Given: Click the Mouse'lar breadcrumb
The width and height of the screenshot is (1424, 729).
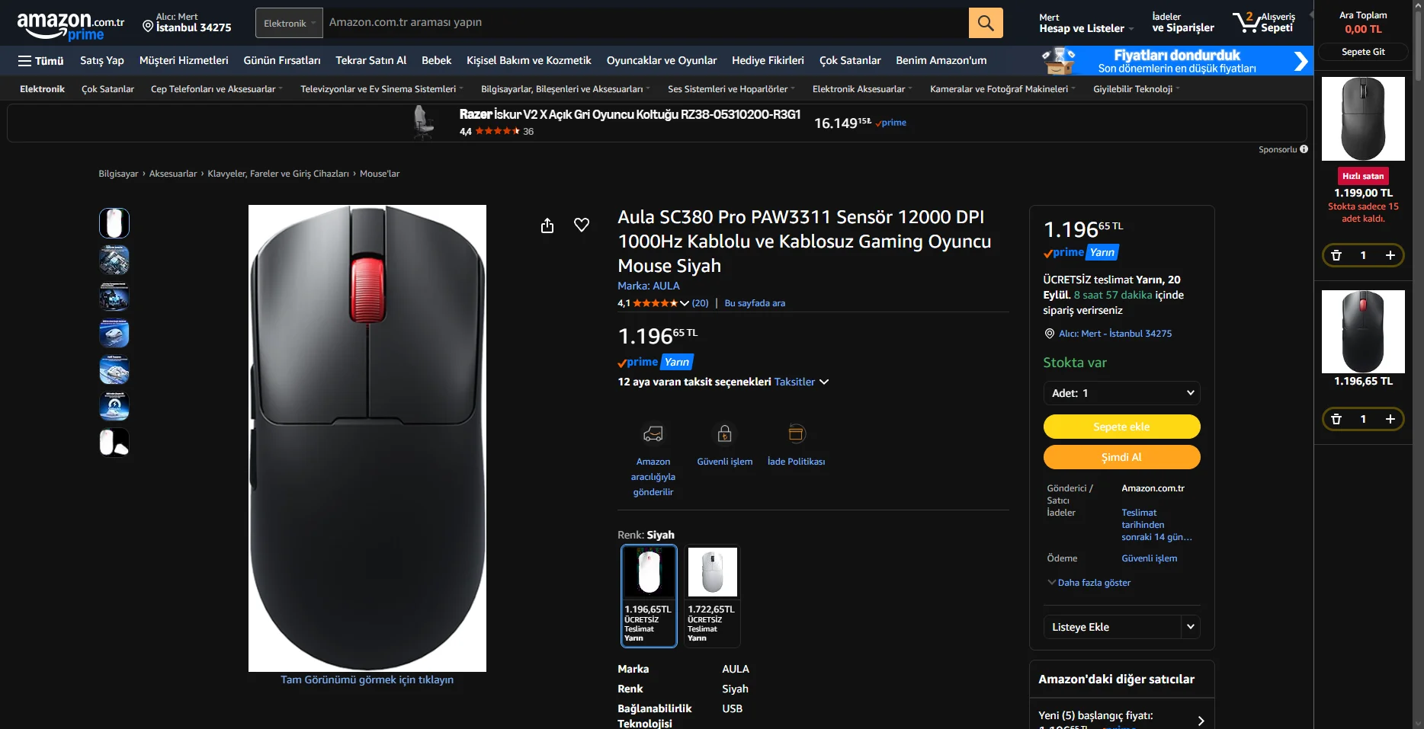Looking at the screenshot, I should click(380, 174).
